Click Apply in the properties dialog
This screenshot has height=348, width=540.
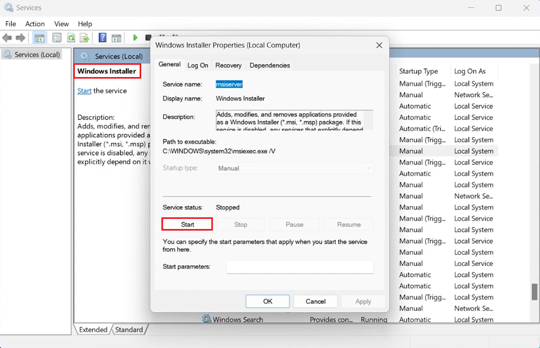coord(363,301)
